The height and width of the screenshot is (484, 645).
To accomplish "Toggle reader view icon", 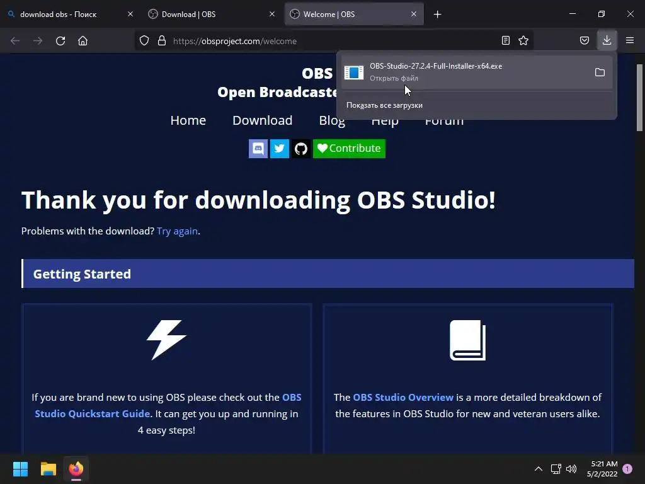I will coord(506,40).
